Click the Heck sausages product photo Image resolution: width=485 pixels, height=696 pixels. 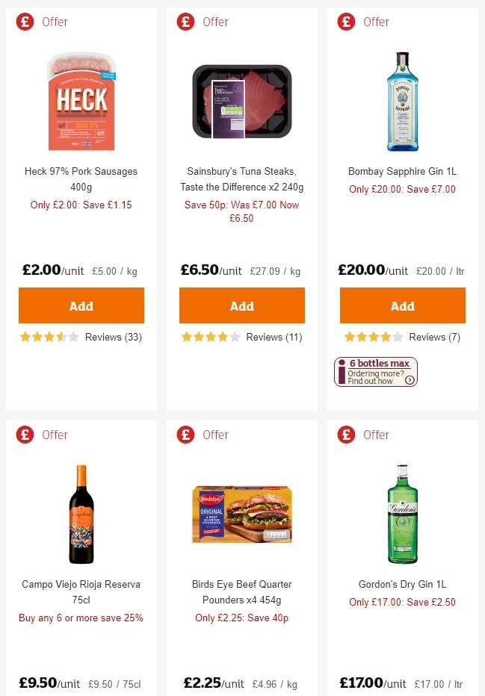click(x=81, y=98)
